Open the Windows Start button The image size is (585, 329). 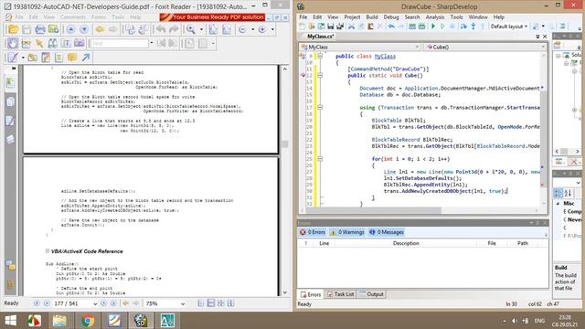point(11,321)
